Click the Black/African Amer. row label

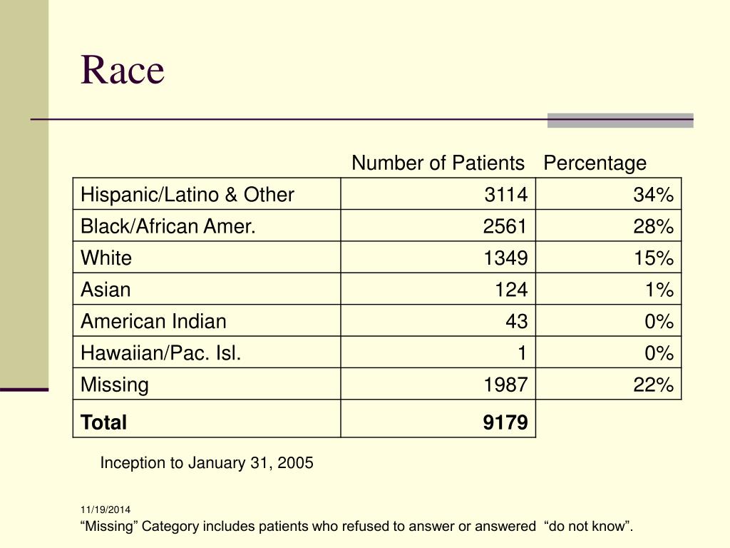(x=168, y=226)
